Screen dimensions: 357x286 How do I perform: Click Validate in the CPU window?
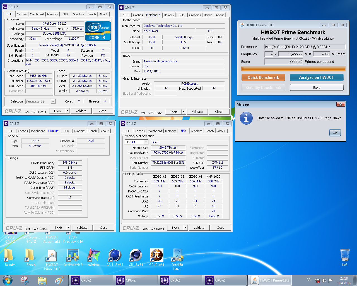[x=81, y=111]
